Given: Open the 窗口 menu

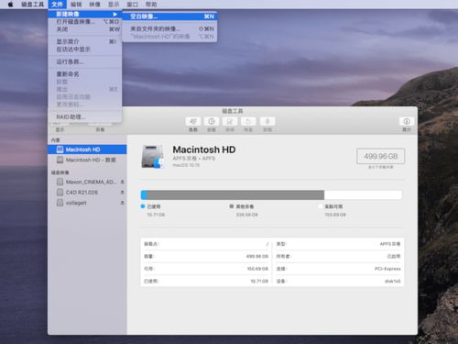Looking at the screenshot, I should [x=133, y=5].
